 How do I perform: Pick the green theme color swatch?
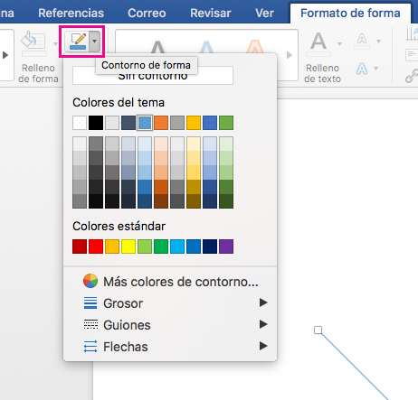click(226, 123)
